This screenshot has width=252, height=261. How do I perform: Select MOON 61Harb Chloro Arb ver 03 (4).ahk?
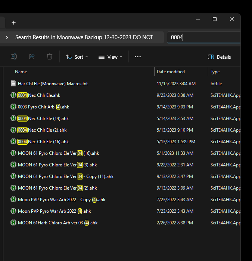pos(57,223)
